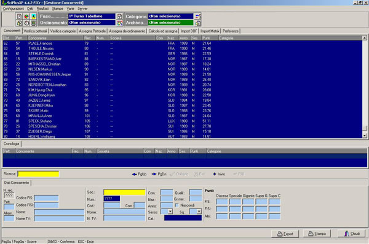Viewport: 369px width, 244px height.
Task: Open the Configurazioni menu
Action: tap(13, 9)
